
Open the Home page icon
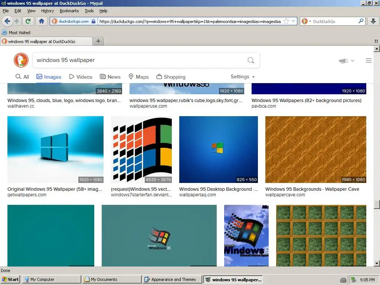coord(42,21)
